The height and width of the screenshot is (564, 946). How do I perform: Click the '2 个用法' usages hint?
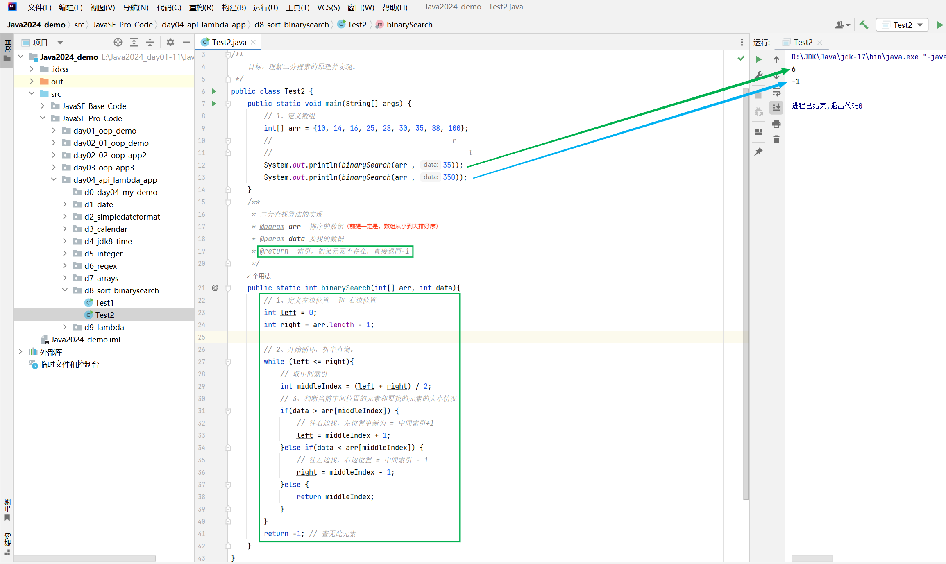(x=259, y=276)
